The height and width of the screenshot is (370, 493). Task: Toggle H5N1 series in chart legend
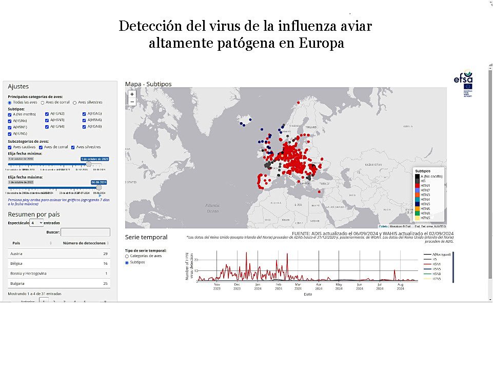pyautogui.click(x=432, y=264)
